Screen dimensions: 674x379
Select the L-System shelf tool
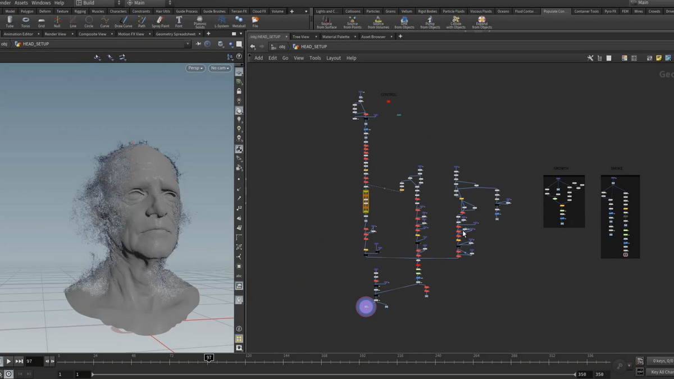pos(222,22)
